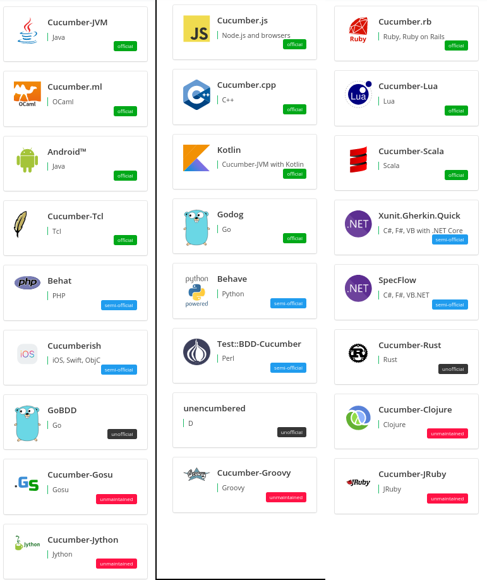Click the Gosu GS logo
487x580 pixels.
[x=27, y=483]
